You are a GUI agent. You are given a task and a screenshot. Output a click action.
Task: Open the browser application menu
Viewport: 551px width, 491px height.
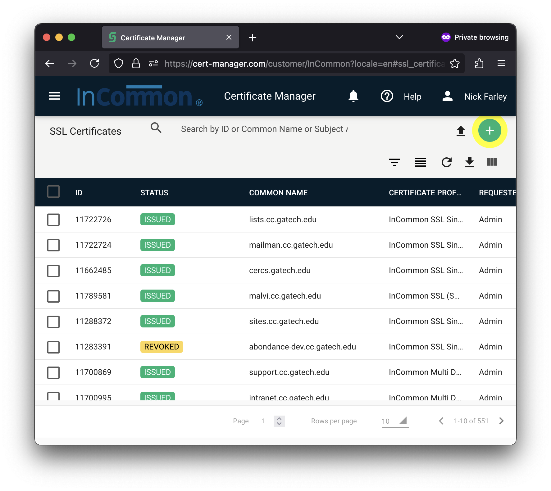[x=501, y=64]
